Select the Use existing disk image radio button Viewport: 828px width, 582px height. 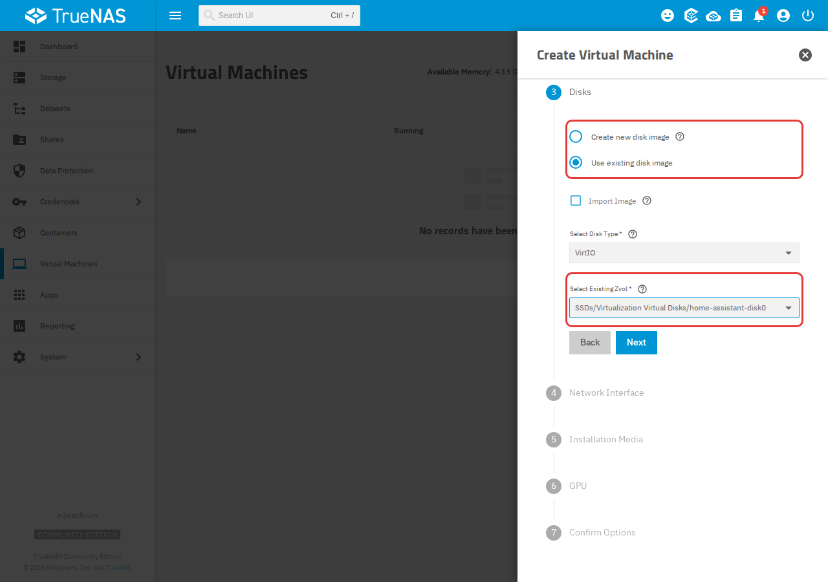pos(576,162)
